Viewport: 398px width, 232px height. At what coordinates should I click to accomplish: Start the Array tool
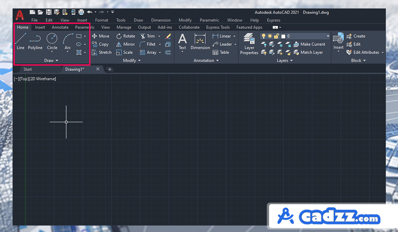coord(148,52)
